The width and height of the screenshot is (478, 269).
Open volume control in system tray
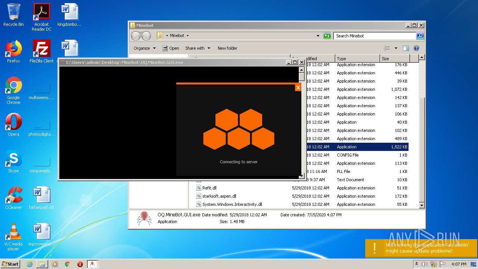[424, 264]
